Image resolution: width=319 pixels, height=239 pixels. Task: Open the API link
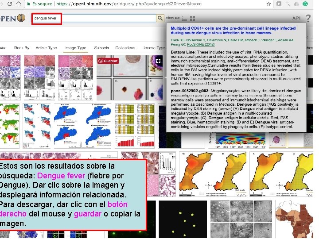pyautogui.click(x=296, y=18)
